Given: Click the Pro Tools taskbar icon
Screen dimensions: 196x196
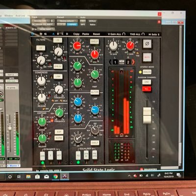Looking at the screenshot, I should [65, 176].
